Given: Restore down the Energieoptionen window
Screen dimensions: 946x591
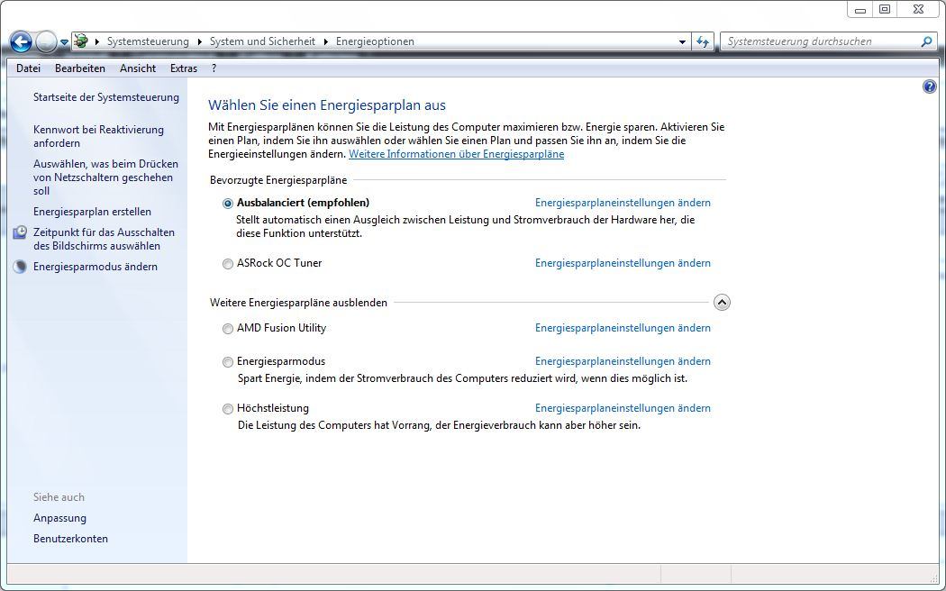Looking at the screenshot, I should (x=885, y=10).
